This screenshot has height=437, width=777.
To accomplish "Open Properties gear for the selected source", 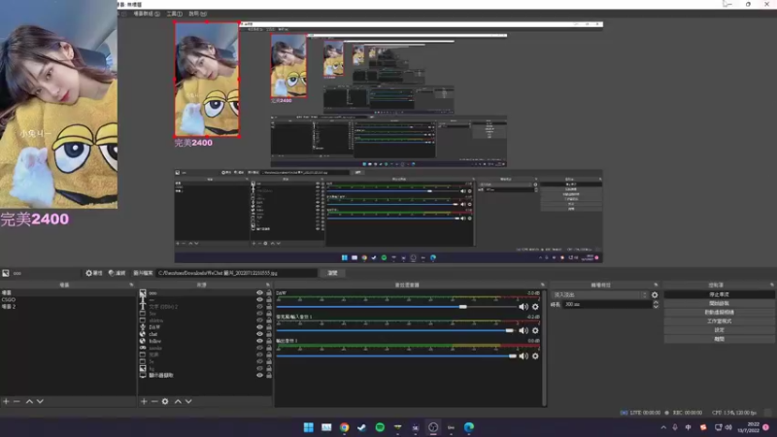I will (94, 273).
